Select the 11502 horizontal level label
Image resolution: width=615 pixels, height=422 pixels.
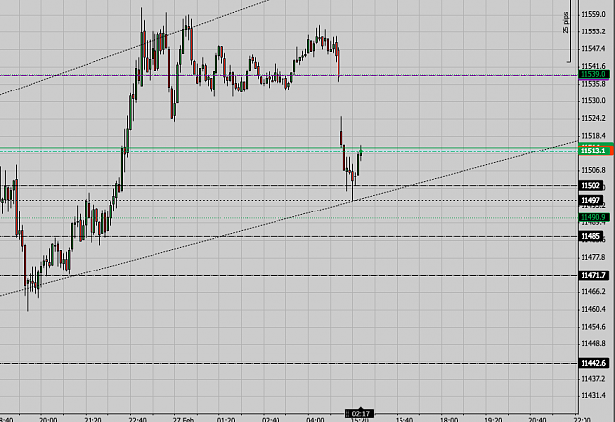(590, 186)
